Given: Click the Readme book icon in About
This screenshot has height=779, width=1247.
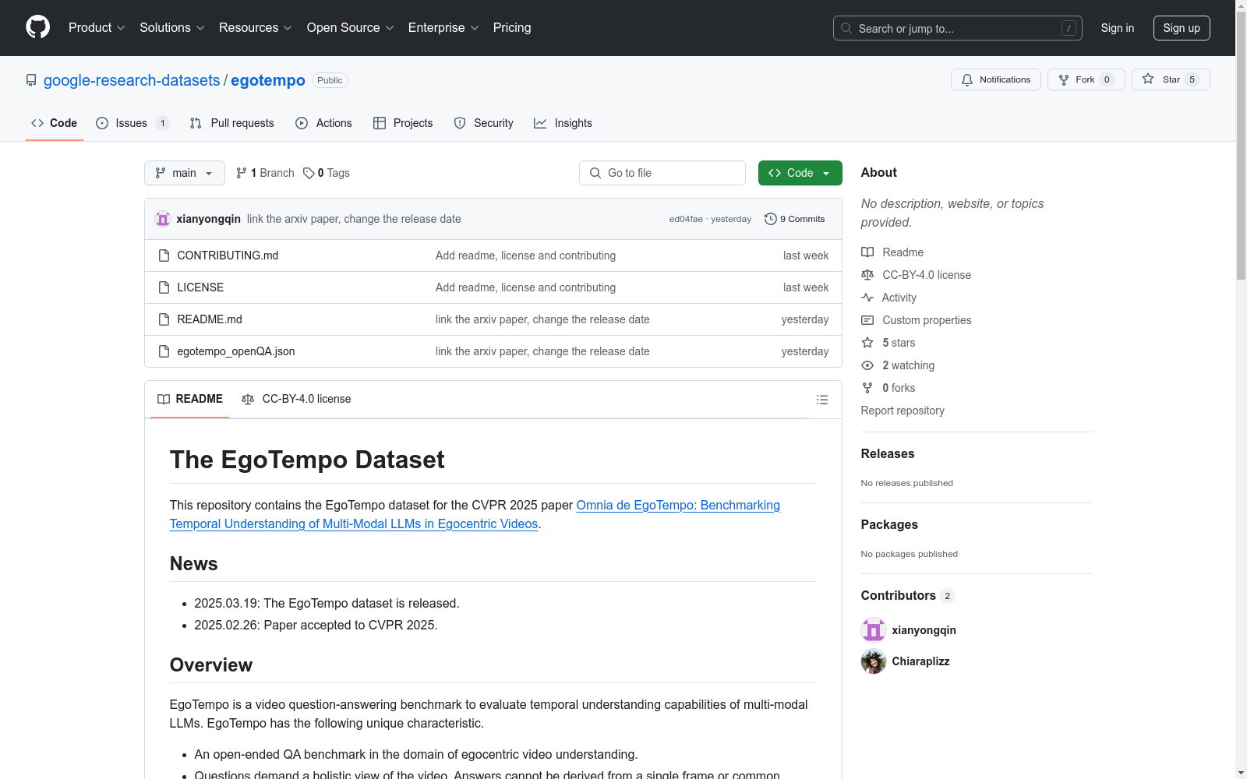Looking at the screenshot, I should coord(867,252).
